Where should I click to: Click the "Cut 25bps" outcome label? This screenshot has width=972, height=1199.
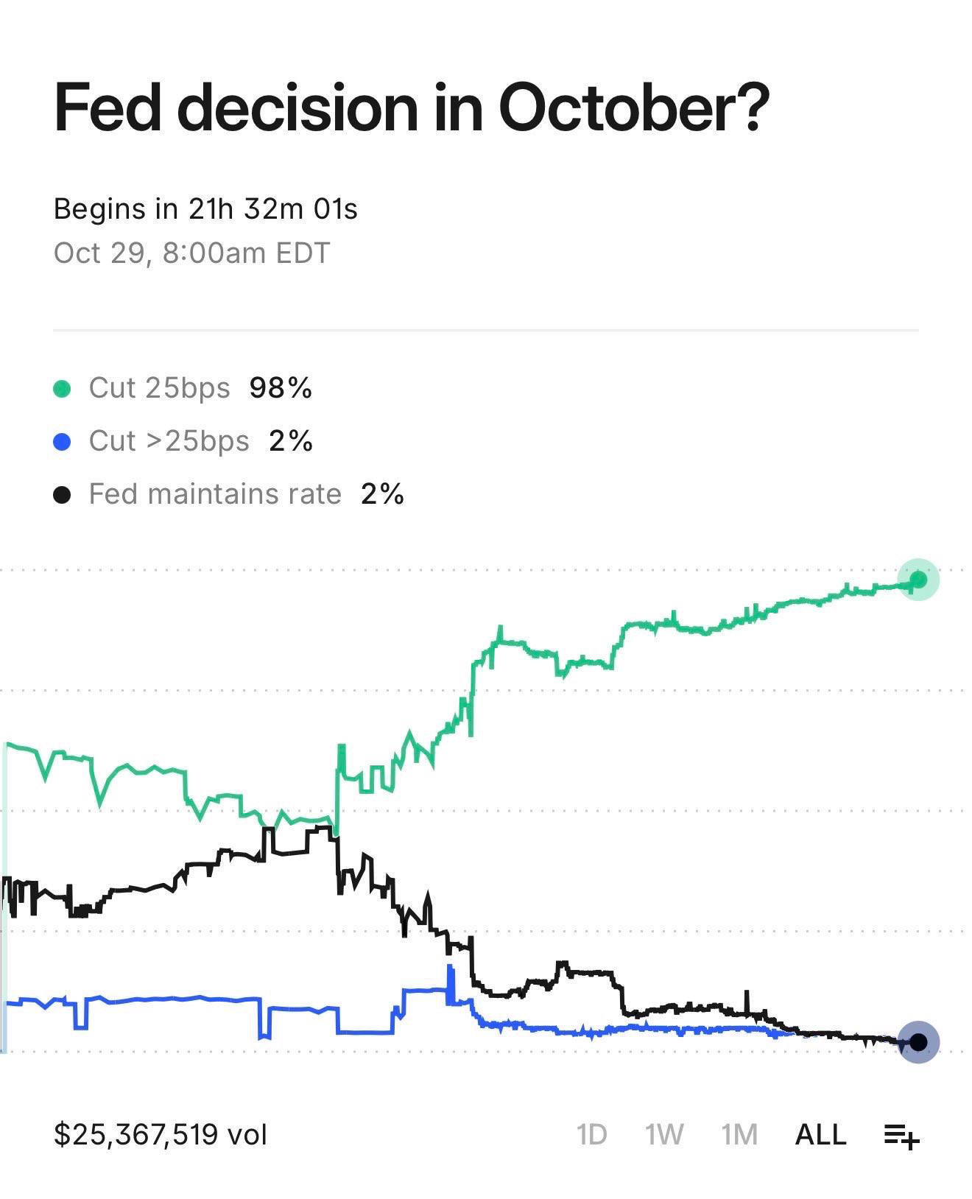(x=159, y=388)
